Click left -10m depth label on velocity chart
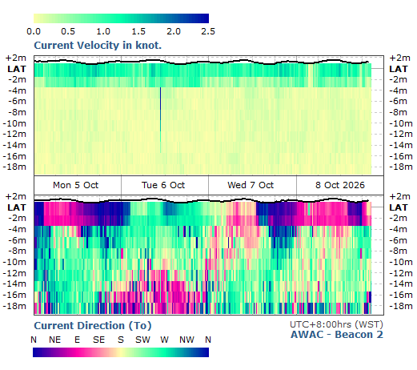The width and height of the screenshot is (417, 370). coord(14,123)
